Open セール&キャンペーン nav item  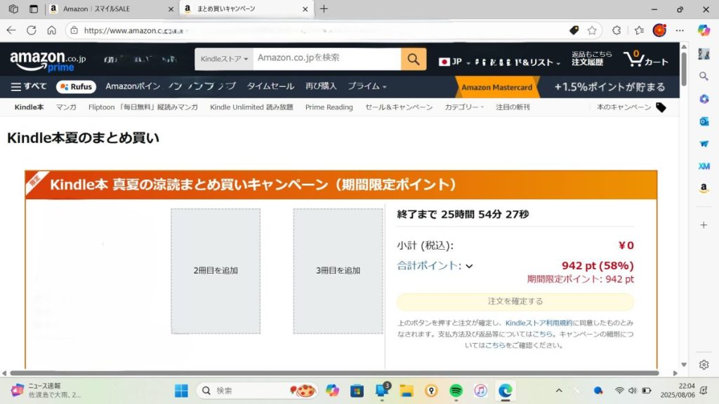point(399,107)
